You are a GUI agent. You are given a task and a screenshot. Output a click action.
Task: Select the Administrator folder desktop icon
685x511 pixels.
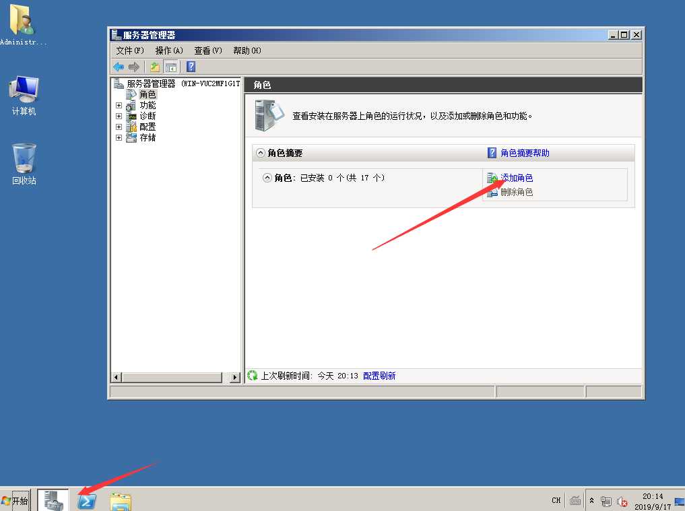(x=23, y=24)
